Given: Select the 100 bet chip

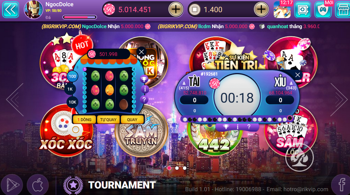Looking at the screenshot, I should (x=72, y=77).
